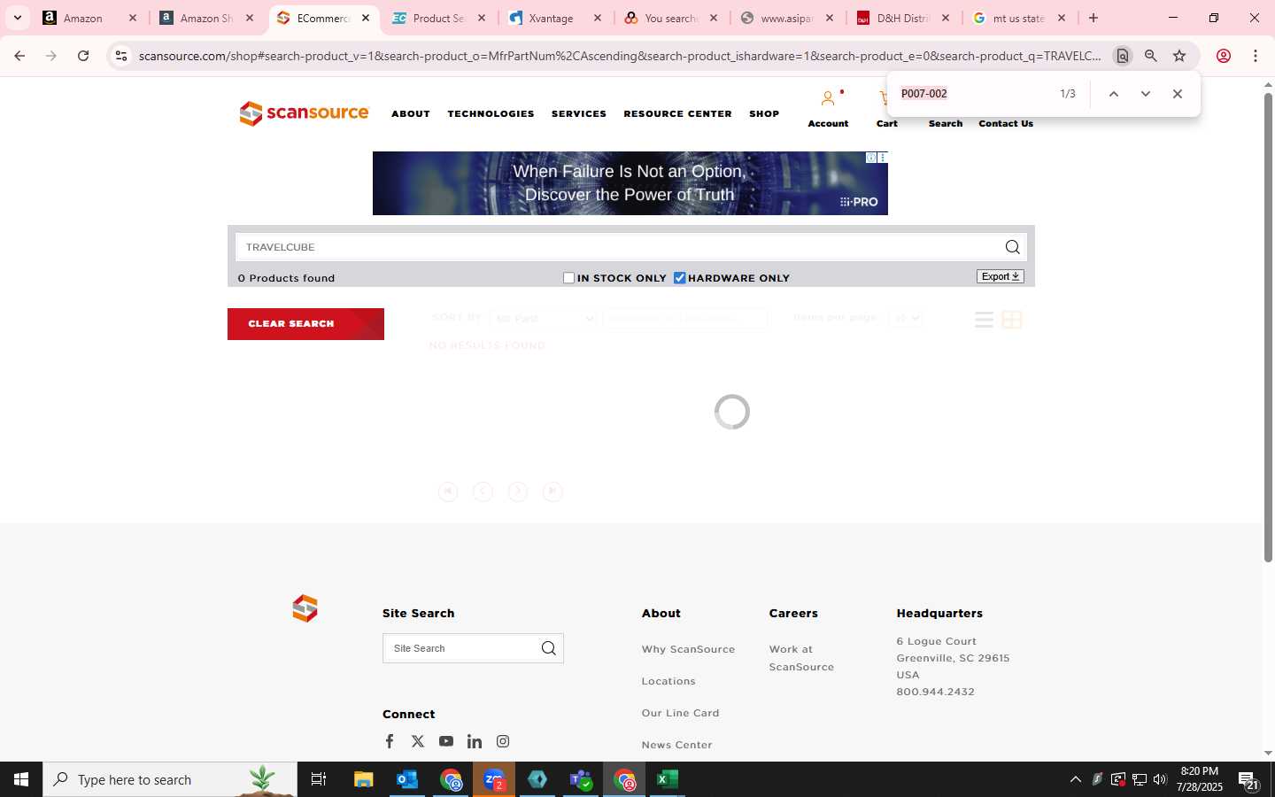Switch to the D&H Distributing tab
This screenshot has width=1275, height=797.
tap(903, 18)
